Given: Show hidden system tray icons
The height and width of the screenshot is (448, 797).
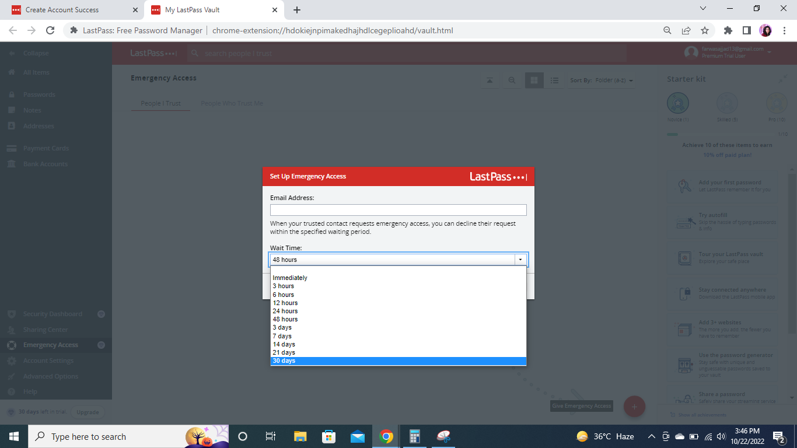Looking at the screenshot, I should (x=652, y=436).
